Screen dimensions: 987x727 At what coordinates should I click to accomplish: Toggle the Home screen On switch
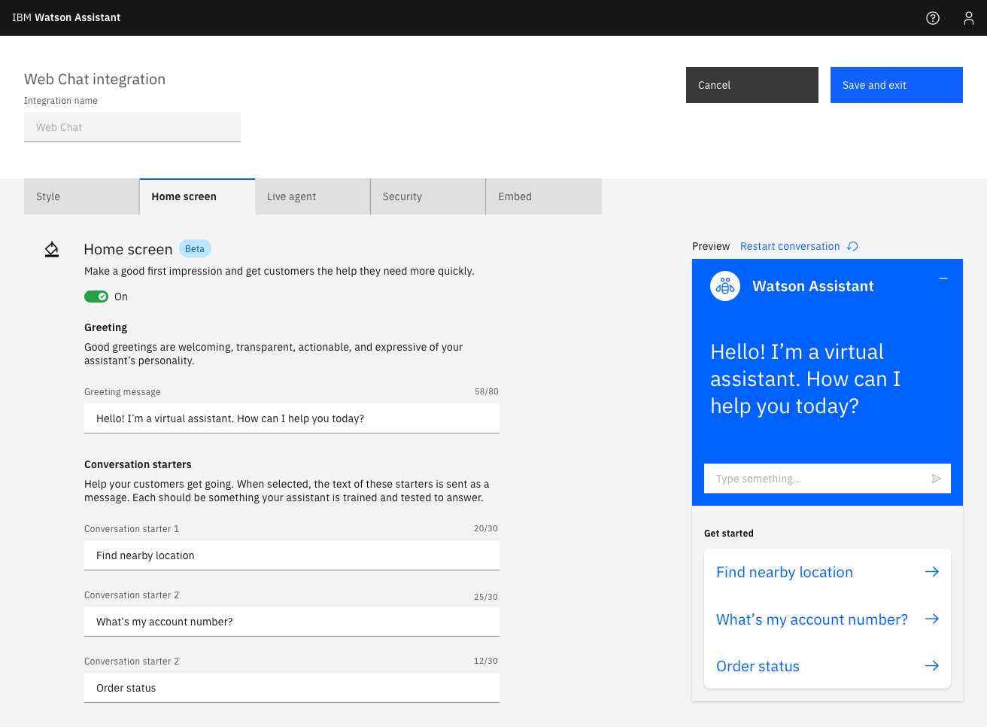click(96, 297)
